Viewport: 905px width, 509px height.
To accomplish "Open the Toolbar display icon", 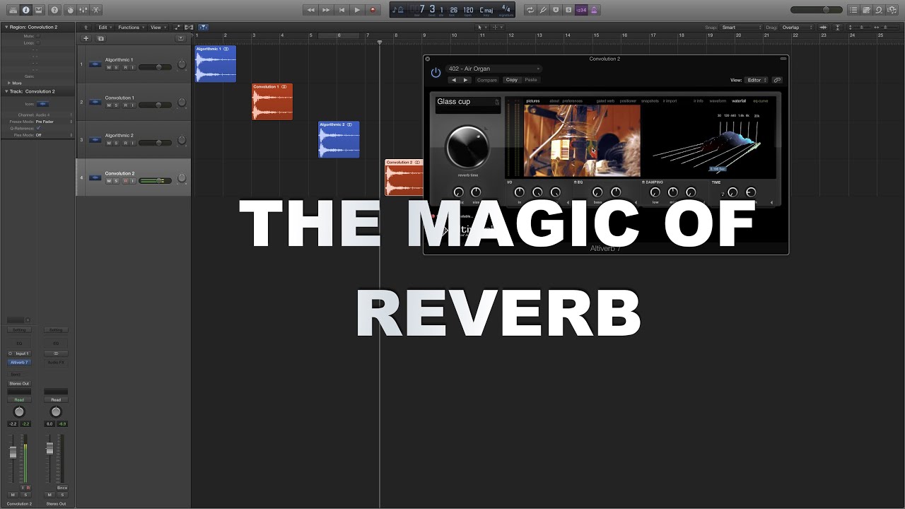I will [x=38, y=10].
